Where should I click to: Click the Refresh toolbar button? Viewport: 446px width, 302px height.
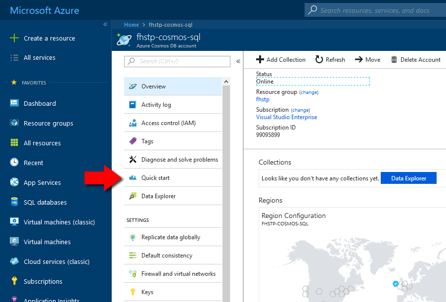pos(330,60)
